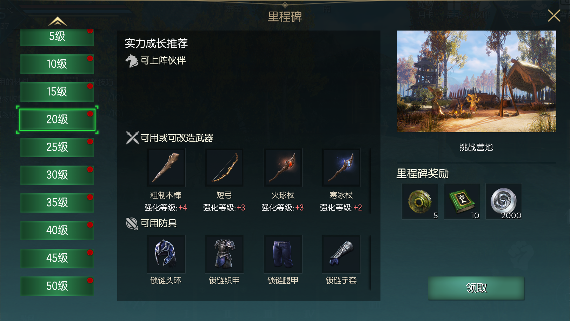Open the 5级 milestone tab
The image size is (570, 321).
57,37
